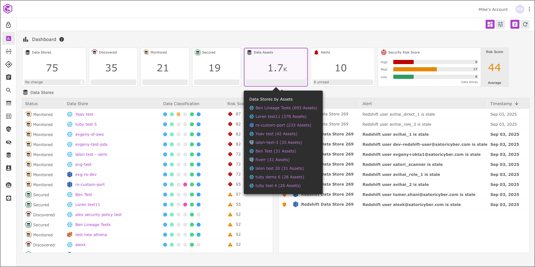This screenshot has height=267, width=535.
Task: Expand the Data Stores No change selector
Action: tap(54, 82)
